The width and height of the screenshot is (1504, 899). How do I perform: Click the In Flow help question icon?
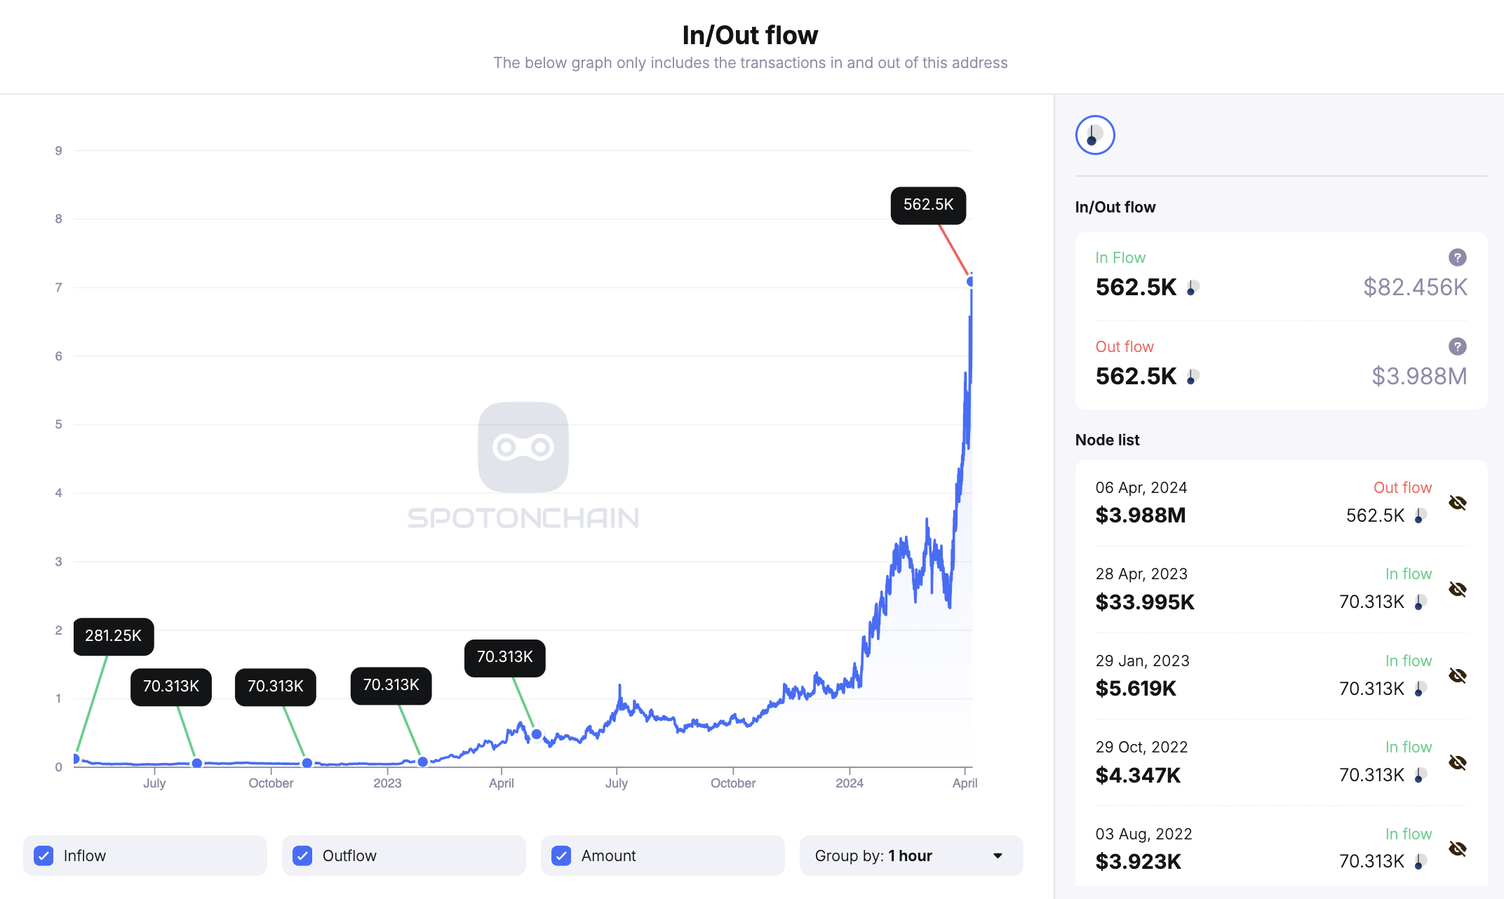[1457, 257]
